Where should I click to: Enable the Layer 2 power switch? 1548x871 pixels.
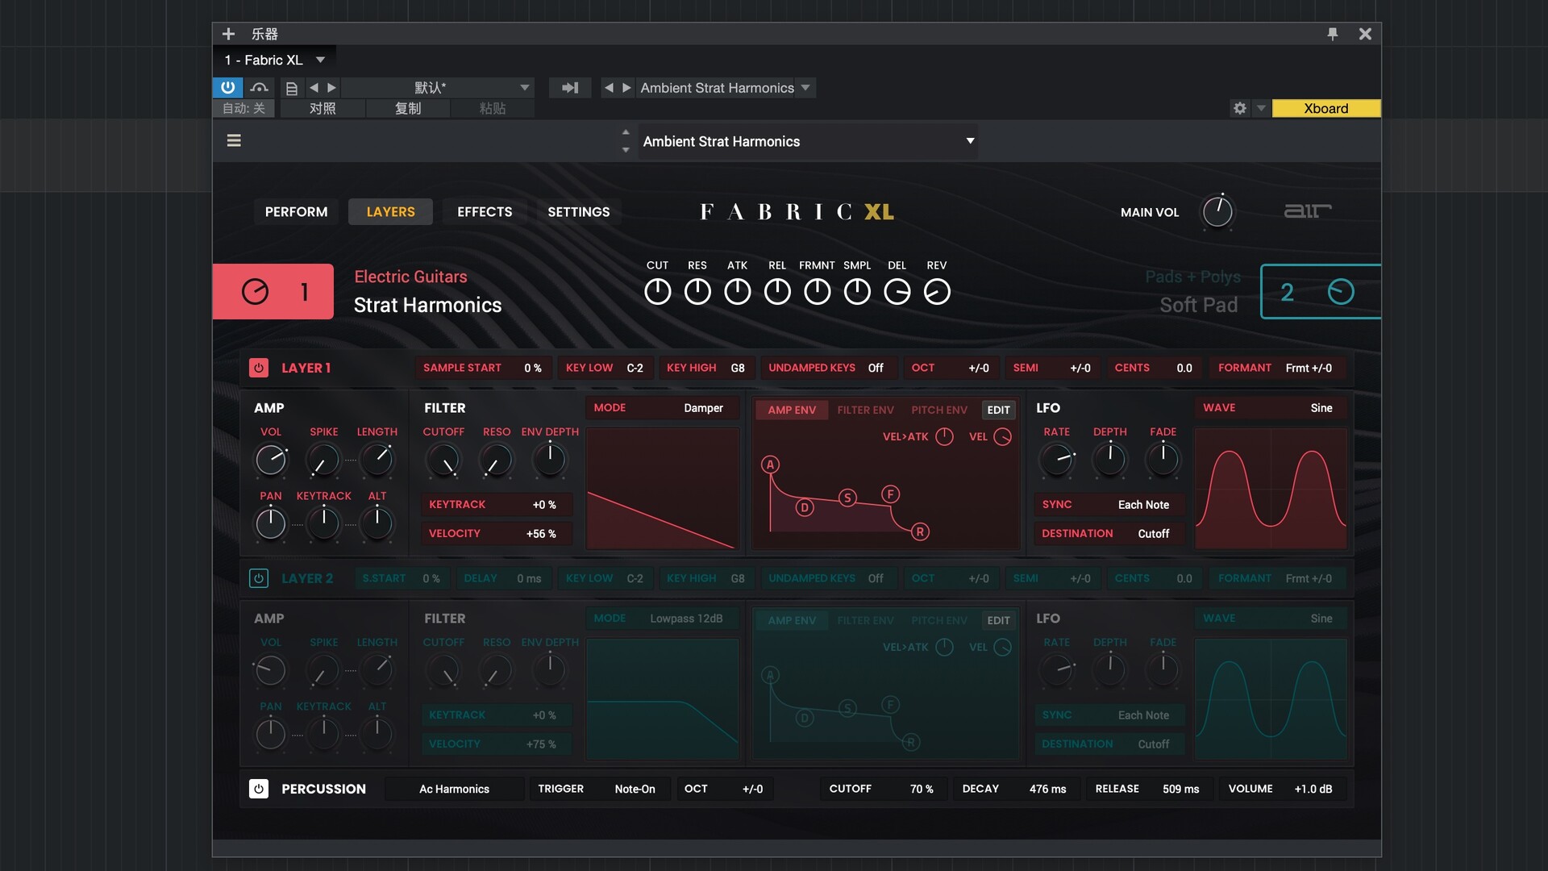(258, 578)
